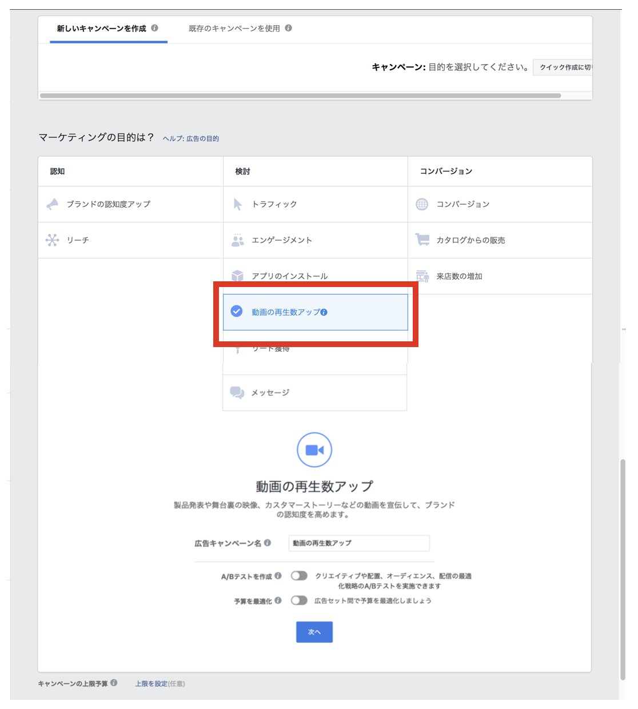Click the large video camera icon
The image size is (638, 709).
point(314,450)
